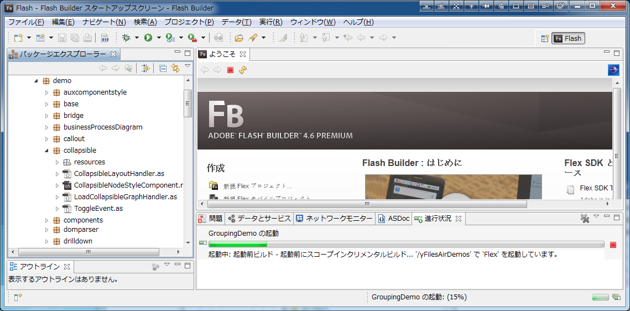Image resolution: width=630 pixels, height=311 pixels.
Task: Cancel GroupingDemo launch with red stop button
Action: coord(613,245)
